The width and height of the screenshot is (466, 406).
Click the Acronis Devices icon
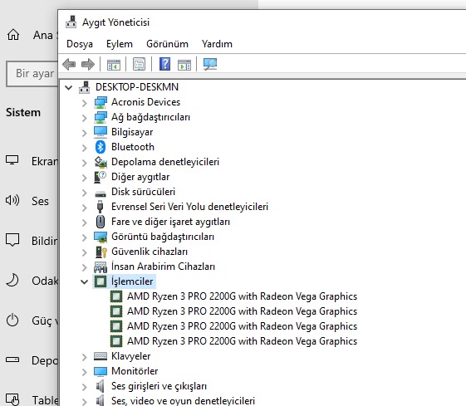point(101,102)
